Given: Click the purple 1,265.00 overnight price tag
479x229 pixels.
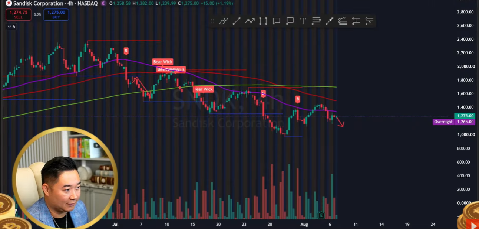Looking at the screenshot, I should click(465, 122).
